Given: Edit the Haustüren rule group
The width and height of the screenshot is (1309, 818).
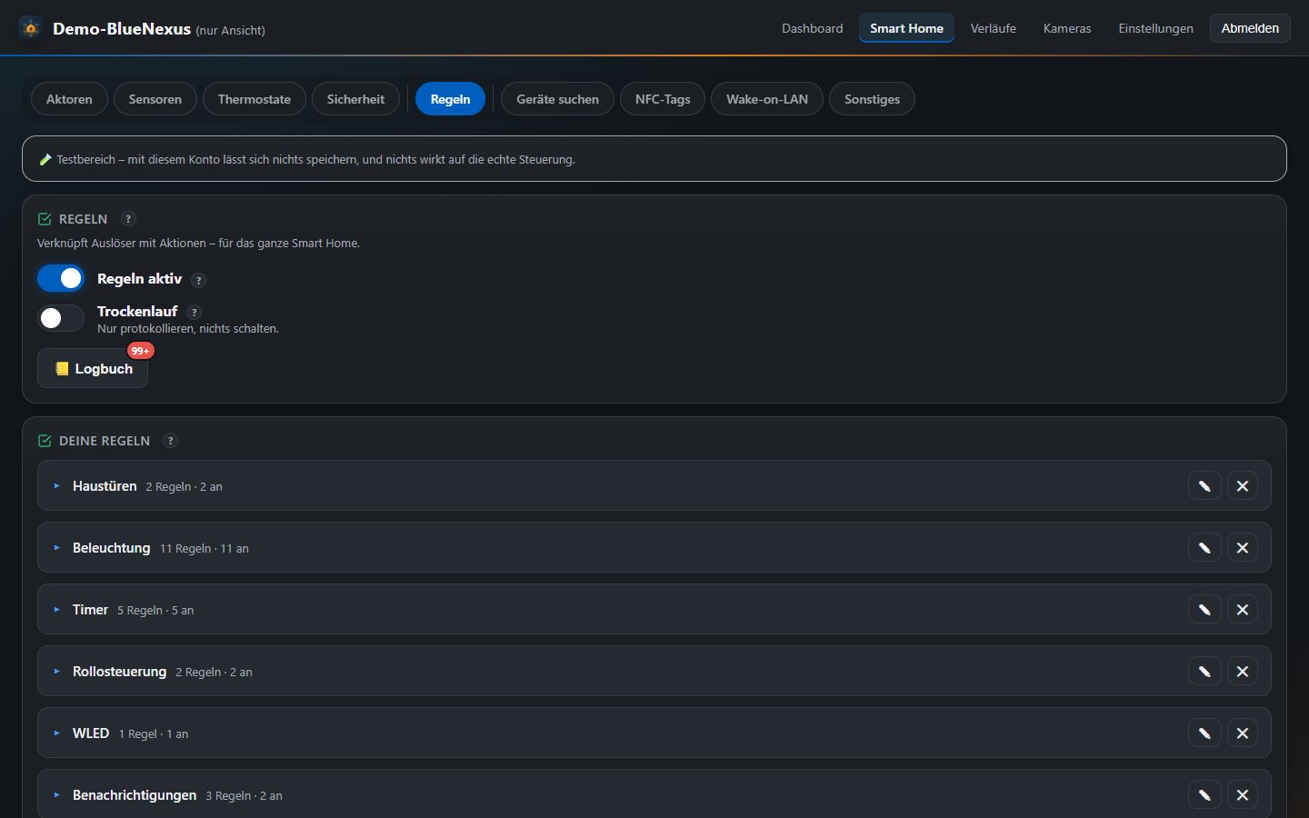Looking at the screenshot, I should [1204, 486].
